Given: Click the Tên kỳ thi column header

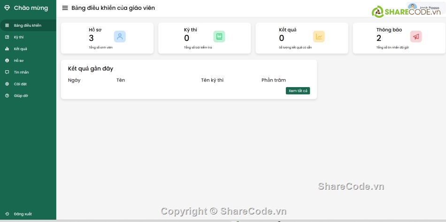Looking at the screenshot, I should point(212,80).
